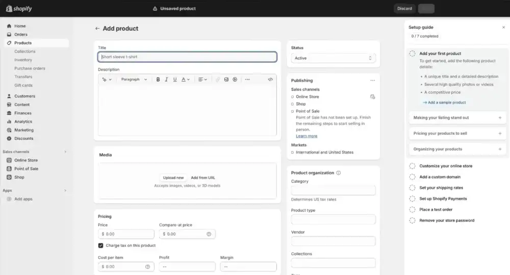Uncheck Charge tax on this product
The image size is (510, 275).
coord(101,245)
